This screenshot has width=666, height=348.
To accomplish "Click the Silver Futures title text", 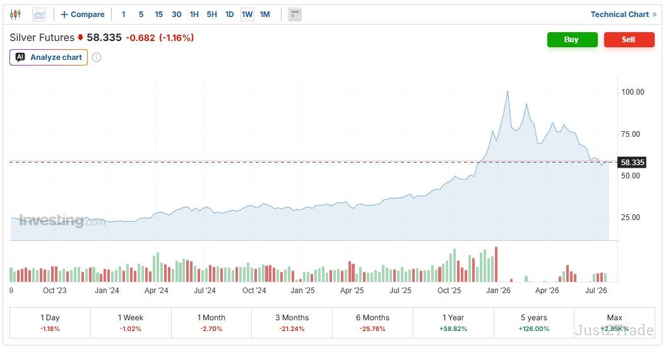I will point(42,37).
